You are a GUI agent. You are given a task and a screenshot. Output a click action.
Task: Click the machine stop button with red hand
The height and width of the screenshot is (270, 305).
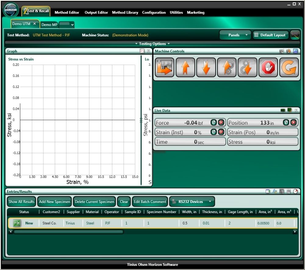point(268,67)
